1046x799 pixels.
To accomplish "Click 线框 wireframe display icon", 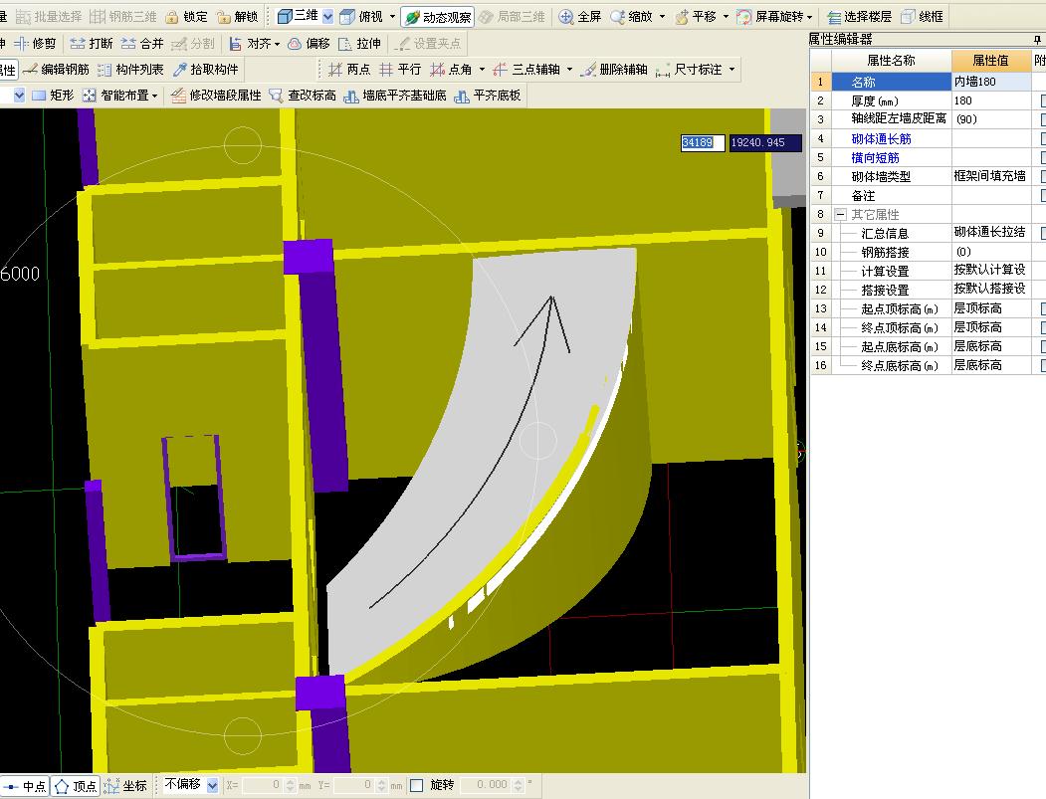I will 909,17.
